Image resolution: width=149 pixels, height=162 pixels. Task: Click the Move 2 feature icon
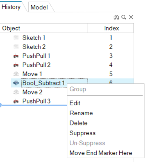pyautogui.click(x=16, y=92)
